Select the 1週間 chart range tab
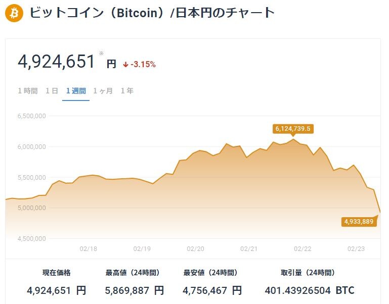389x304 pixels. tap(76, 91)
